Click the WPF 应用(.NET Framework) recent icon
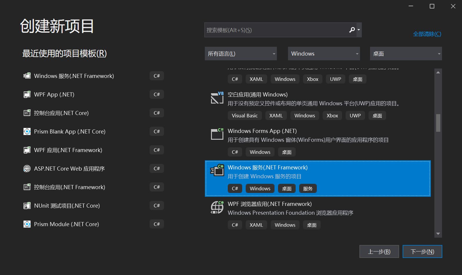This screenshot has width=462, height=275. tap(27, 150)
